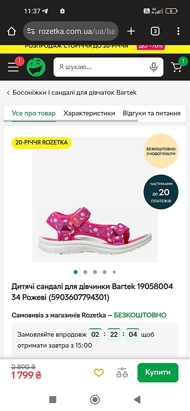
Task: Tap the Купити button
Action: tap(158, 373)
